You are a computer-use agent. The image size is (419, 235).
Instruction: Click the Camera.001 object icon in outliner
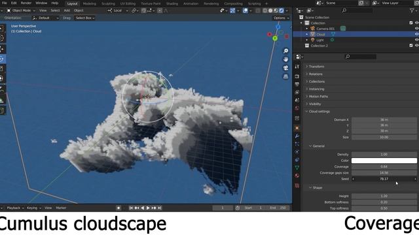coord(312,29)
